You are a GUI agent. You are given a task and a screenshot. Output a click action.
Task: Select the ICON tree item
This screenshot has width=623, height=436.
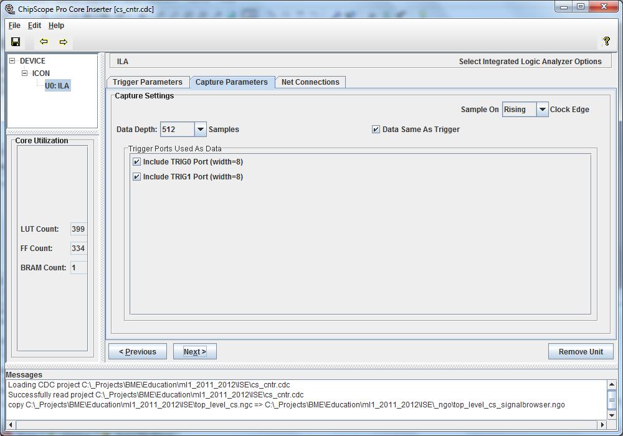[41, 73]
